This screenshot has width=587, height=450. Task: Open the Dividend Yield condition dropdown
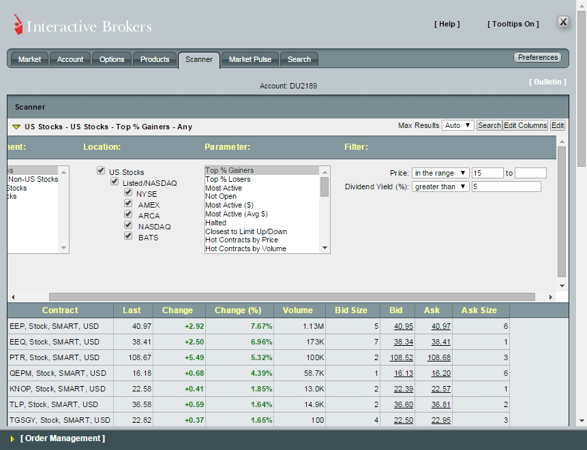click(x=440, y=187)
